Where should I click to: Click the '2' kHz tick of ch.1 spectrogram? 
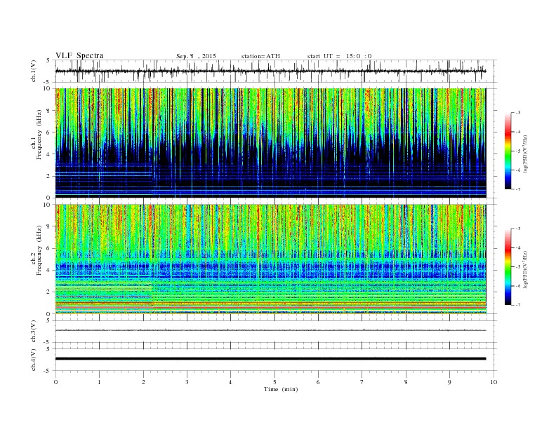coord(49,176)
